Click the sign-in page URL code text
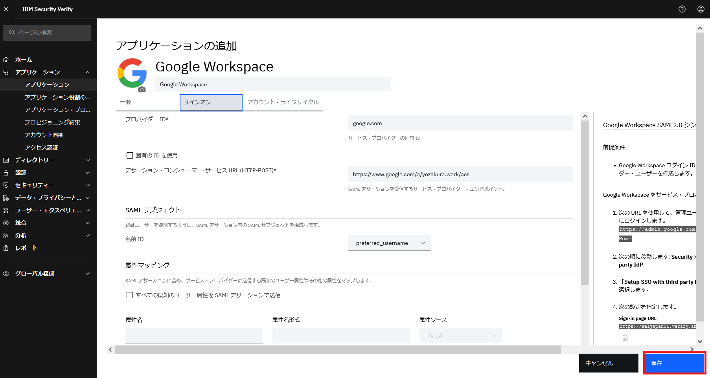 point(657,326)
